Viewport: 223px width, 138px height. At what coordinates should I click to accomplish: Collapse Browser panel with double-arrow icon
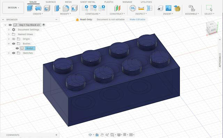[3, 19]
